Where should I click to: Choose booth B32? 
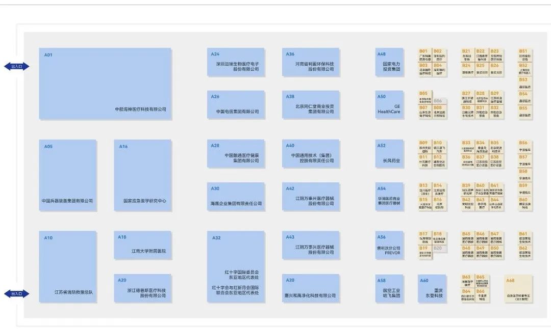[x=496, y=112]
